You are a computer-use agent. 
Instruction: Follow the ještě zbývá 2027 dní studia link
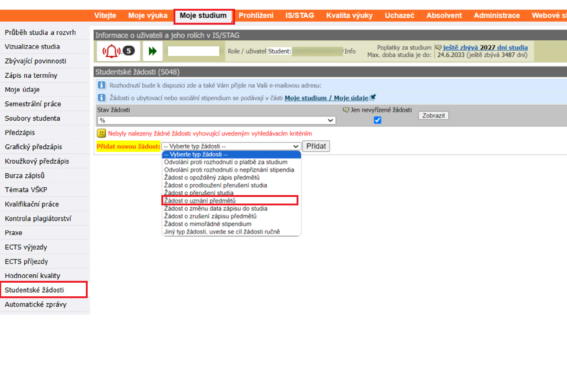(485, 47)
